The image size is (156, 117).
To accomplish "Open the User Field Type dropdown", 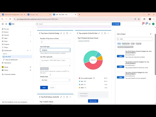I will (55, 50).
